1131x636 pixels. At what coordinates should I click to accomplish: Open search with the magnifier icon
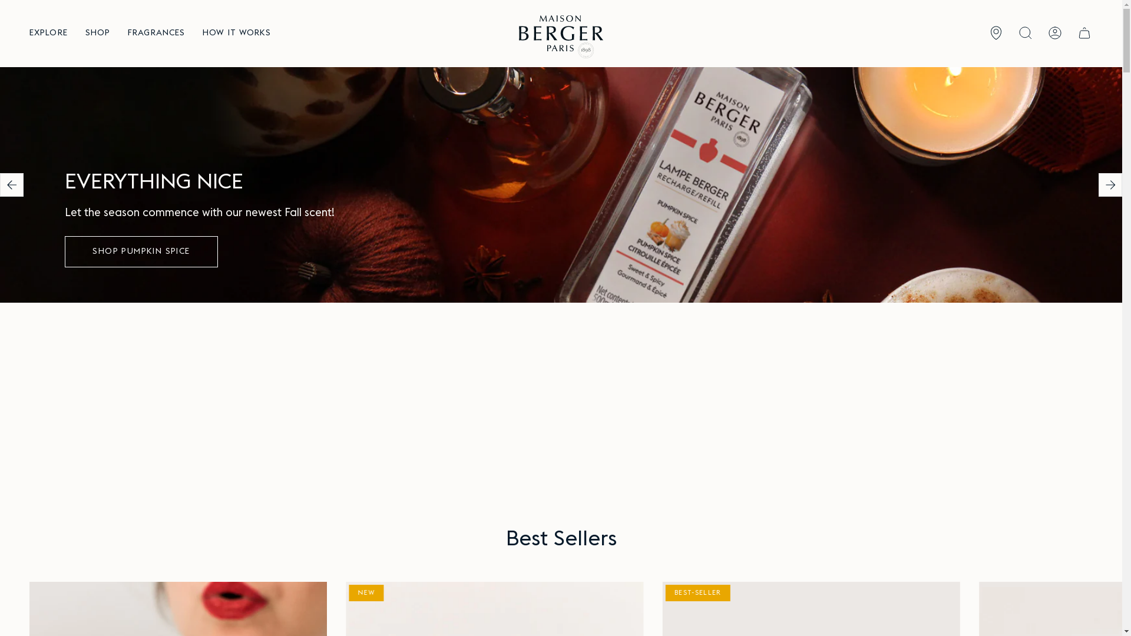click(1025, 33)
